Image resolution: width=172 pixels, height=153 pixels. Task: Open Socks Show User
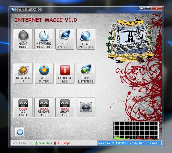pyautogui.click(x=65, y=107)
